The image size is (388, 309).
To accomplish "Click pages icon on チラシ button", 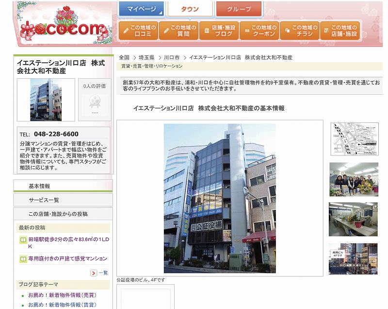I will click(x=288, y=31).
